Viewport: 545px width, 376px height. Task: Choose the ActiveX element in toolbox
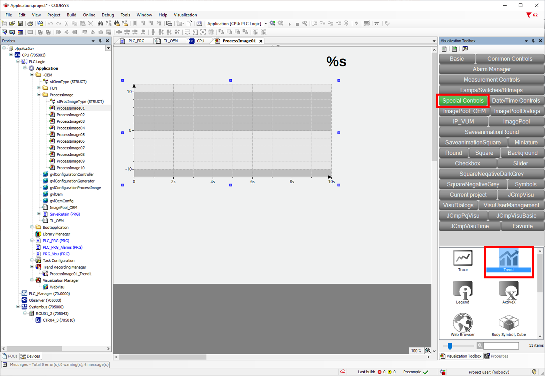pyautogui.click(x=509, y=292)
